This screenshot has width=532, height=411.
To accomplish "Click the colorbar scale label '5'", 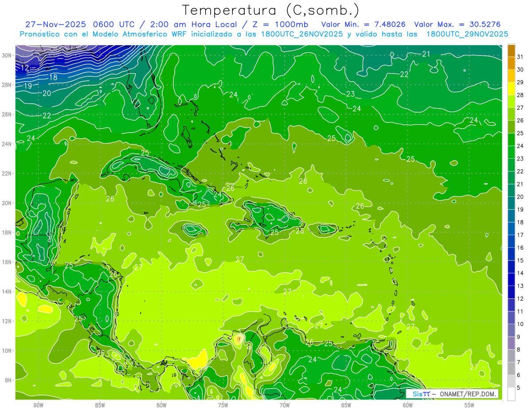I will coord(519,388).
